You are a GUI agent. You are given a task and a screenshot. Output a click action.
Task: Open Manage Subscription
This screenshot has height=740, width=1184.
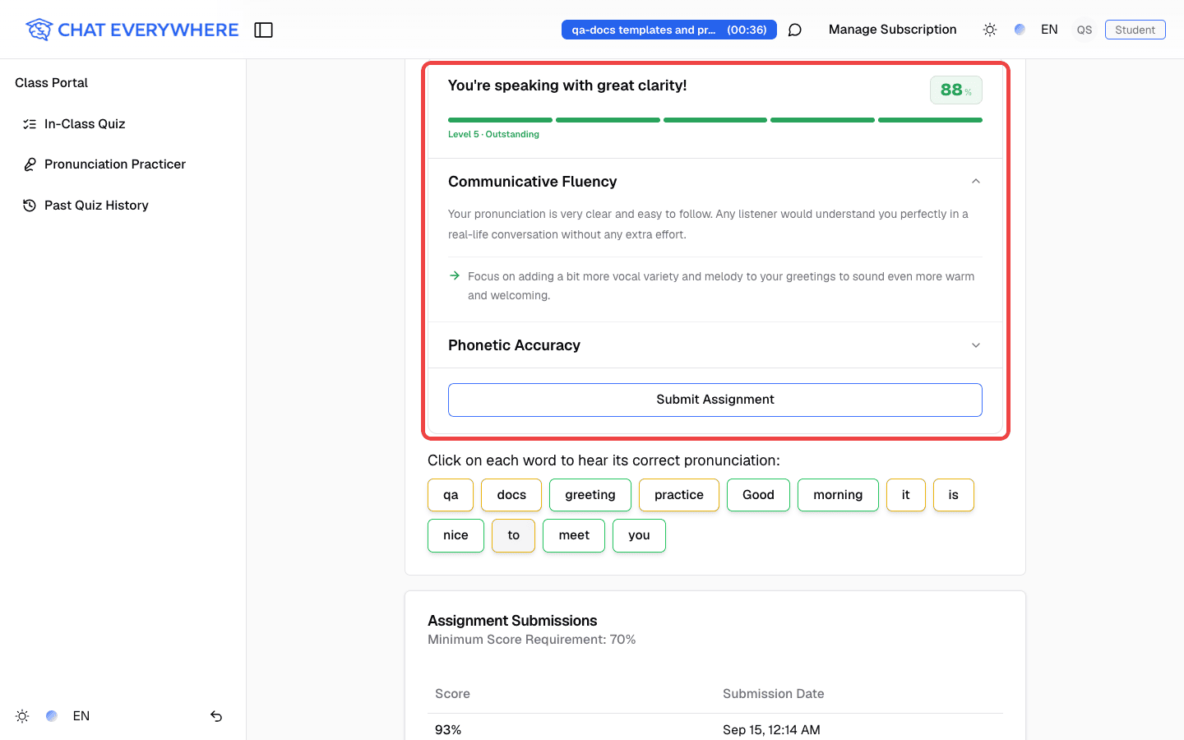pyautogui.click(x=893, y=30)
